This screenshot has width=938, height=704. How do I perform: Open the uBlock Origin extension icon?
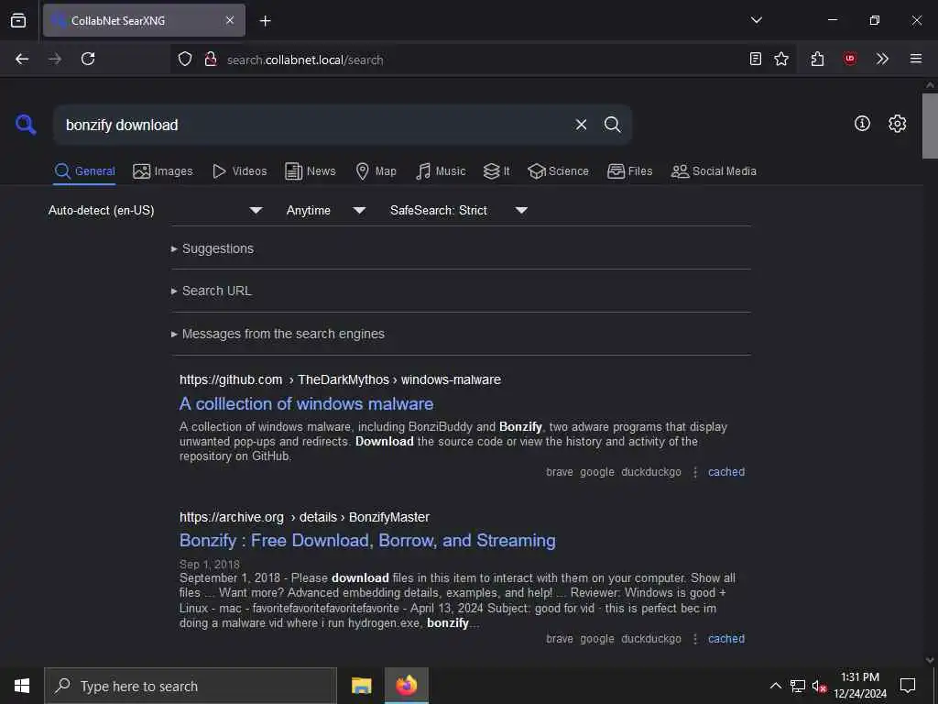point(849,59)
